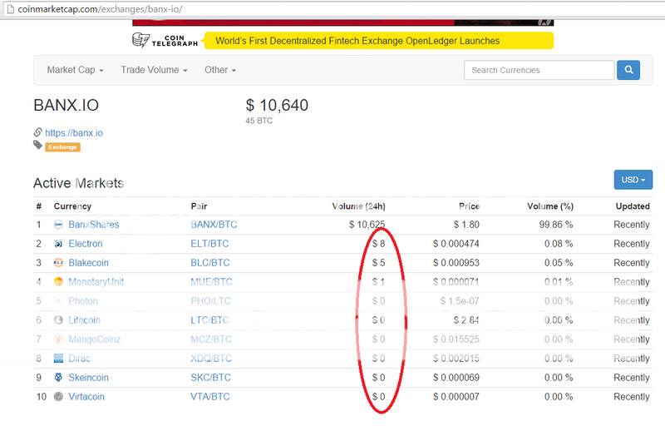Image resolution: width=665 pixels, height=426 pixels.
Task: Open the Electron currency link
Action: (86, 244)
